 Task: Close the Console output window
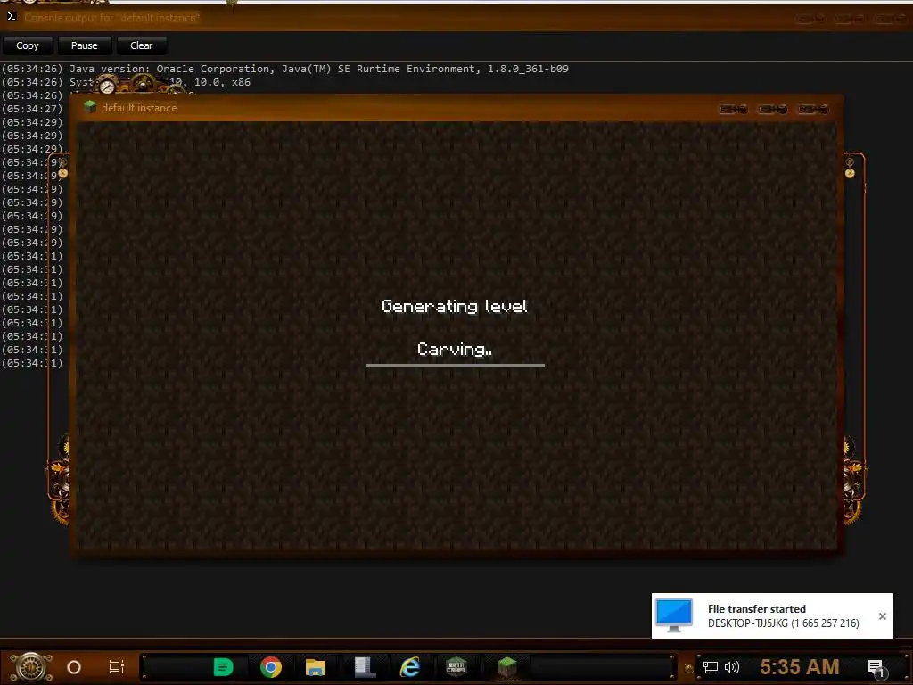[889, 19]
